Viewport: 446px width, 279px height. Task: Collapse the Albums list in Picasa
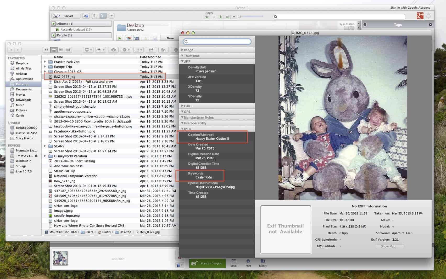point(54,24)
